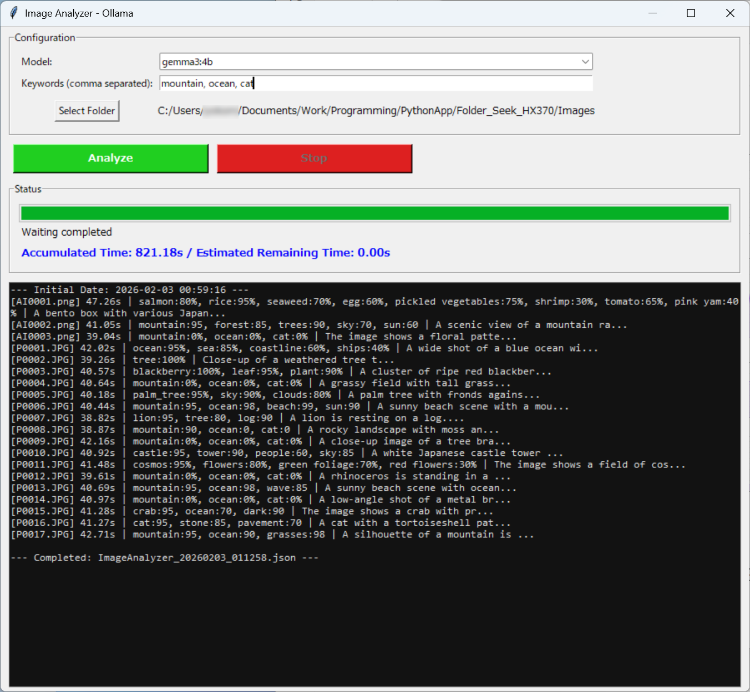750x692 pixels.
Task: Select the AI0003.png log entry
Action: coord(263,337)
